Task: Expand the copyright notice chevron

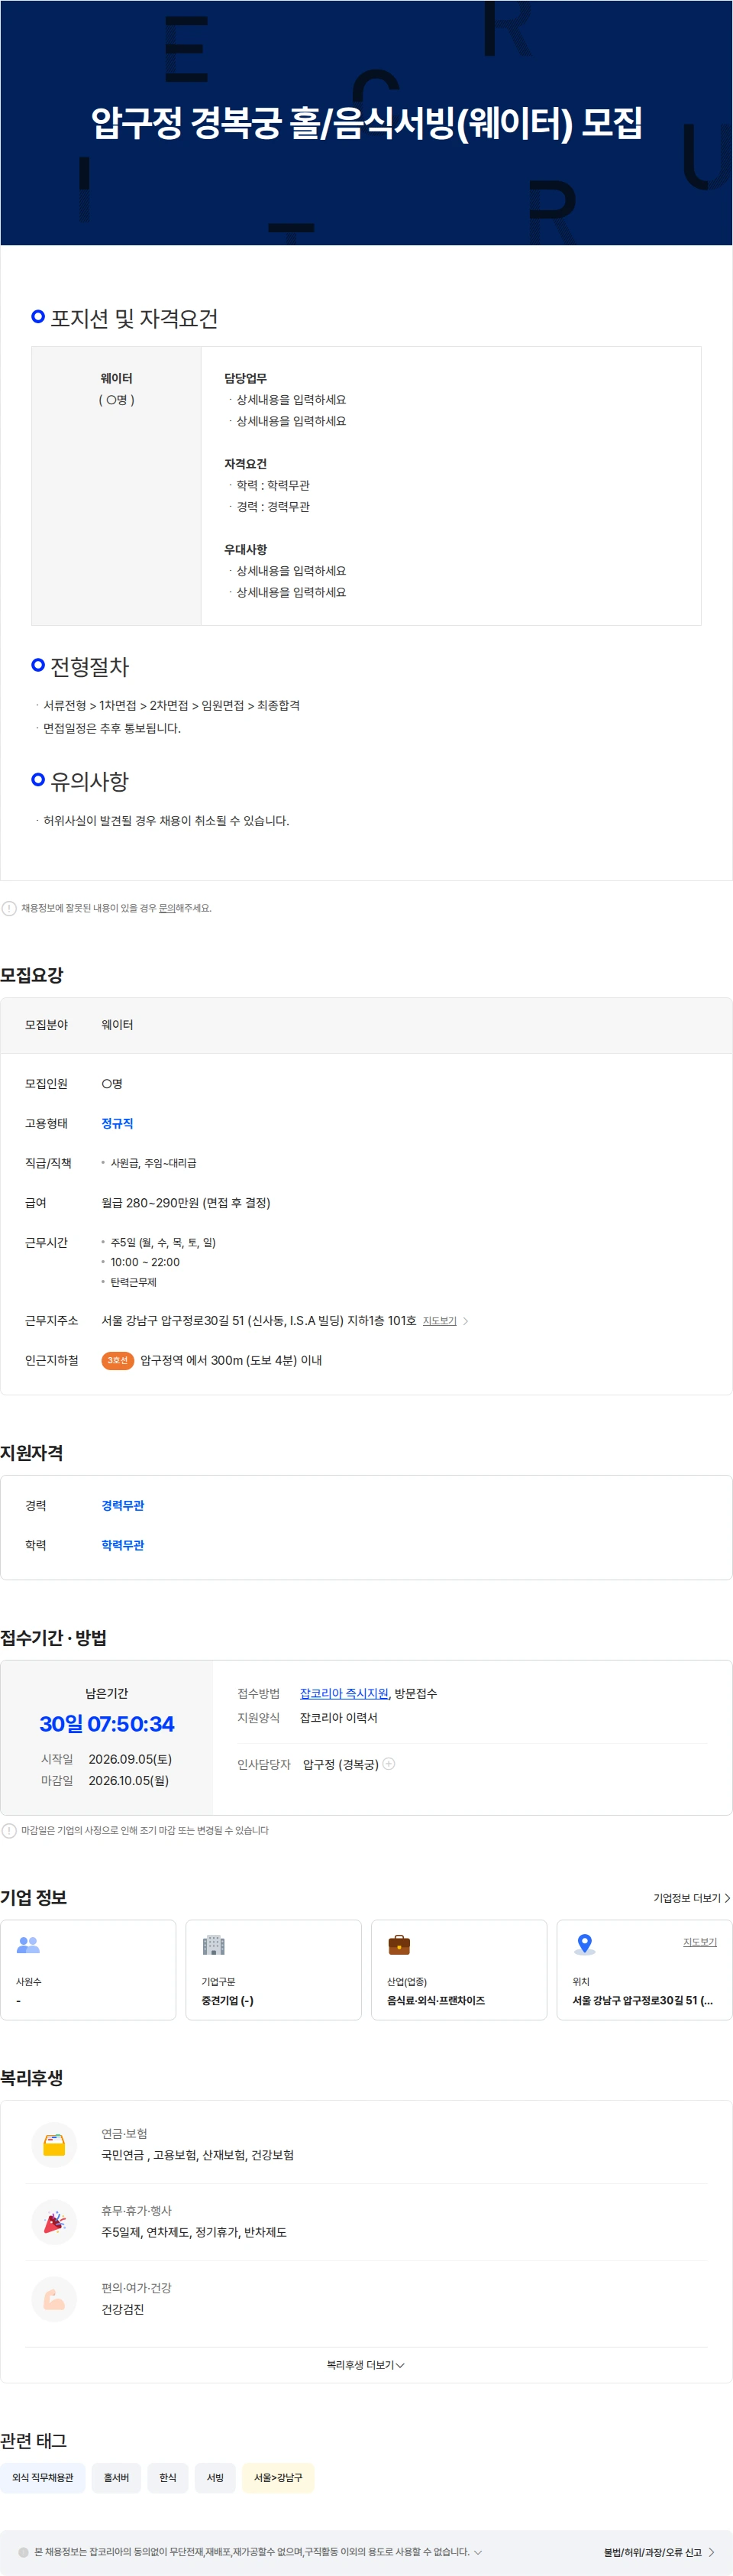Action: [x=477, y=2552]
